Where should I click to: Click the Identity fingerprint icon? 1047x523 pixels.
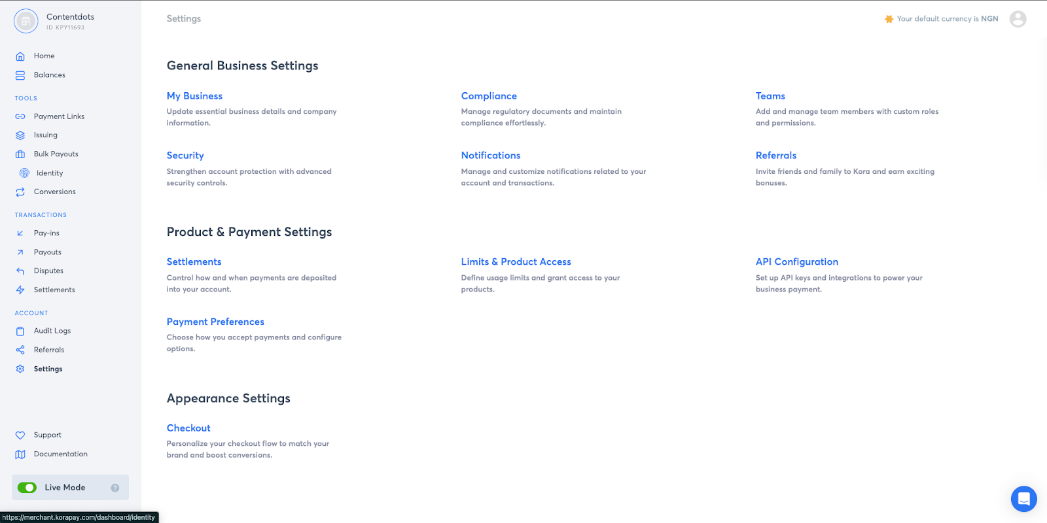pos(24,173)
